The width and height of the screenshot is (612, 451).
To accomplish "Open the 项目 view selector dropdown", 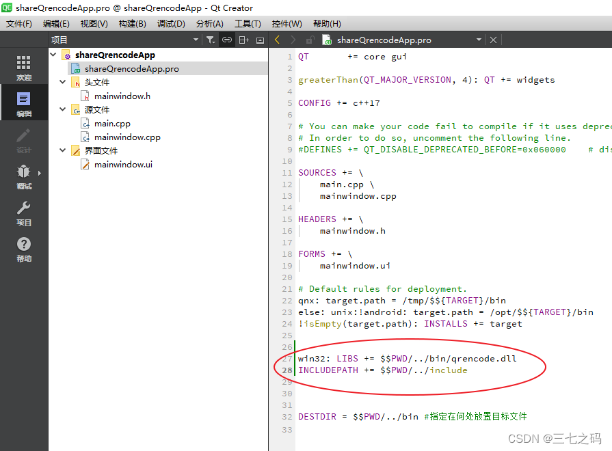I will point(196,40).
